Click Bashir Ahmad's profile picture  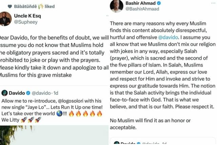[x=116, y=6]
